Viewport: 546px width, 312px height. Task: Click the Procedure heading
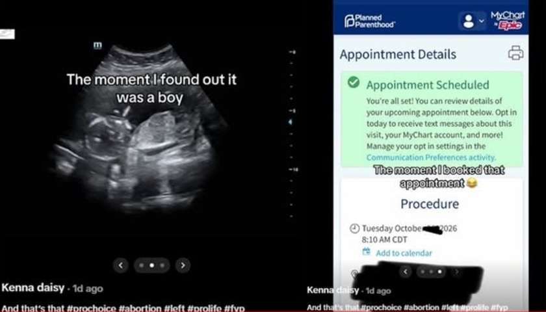pos(430,204)
